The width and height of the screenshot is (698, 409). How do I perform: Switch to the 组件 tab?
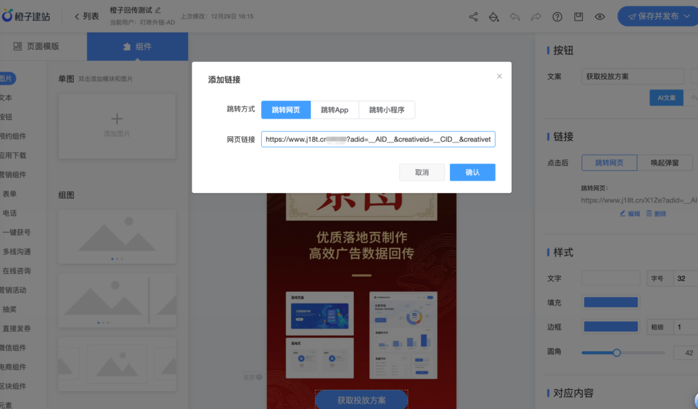tap(137, 46)
